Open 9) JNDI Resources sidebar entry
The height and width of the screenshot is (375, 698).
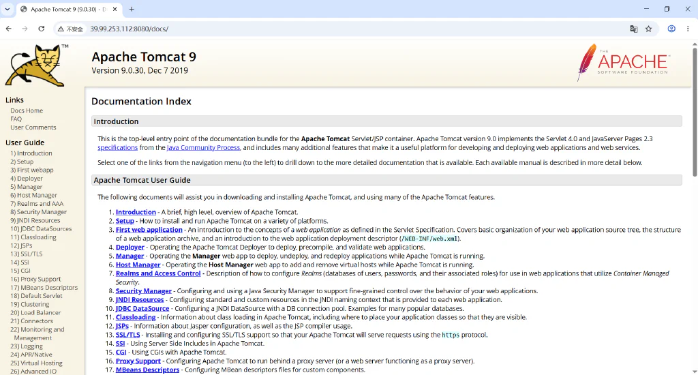[x=35, y=220]
